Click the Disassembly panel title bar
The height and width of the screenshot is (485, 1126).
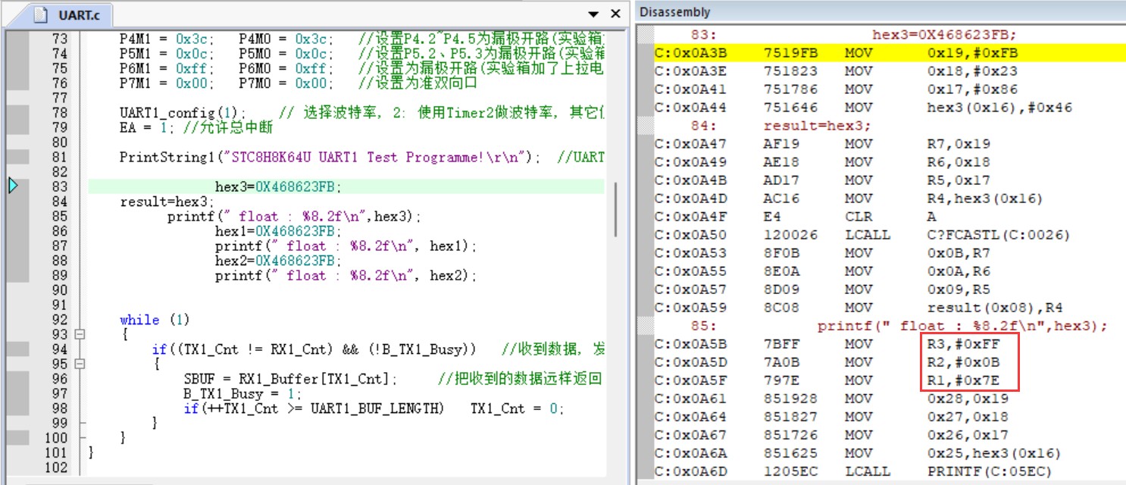point(880,12)
